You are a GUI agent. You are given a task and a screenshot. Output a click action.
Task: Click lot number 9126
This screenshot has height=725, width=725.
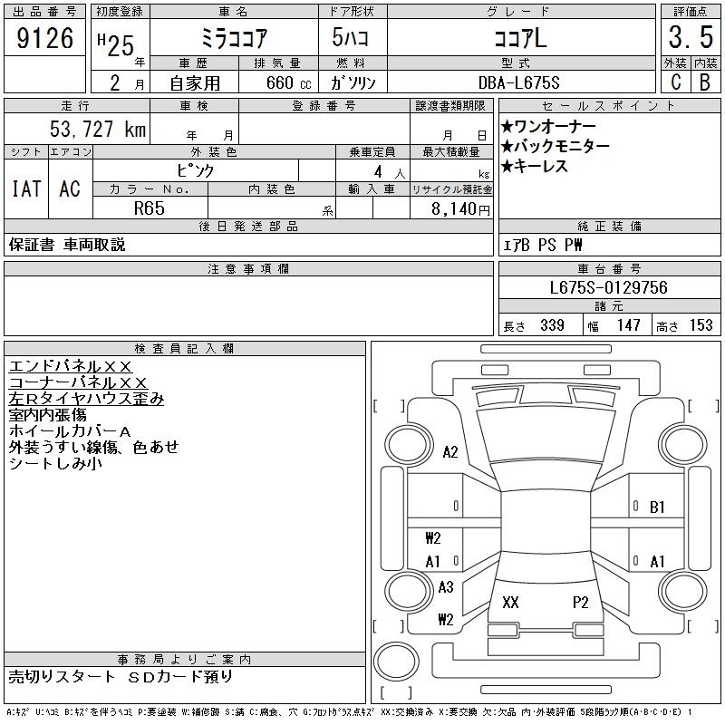(x=44, y=40)
